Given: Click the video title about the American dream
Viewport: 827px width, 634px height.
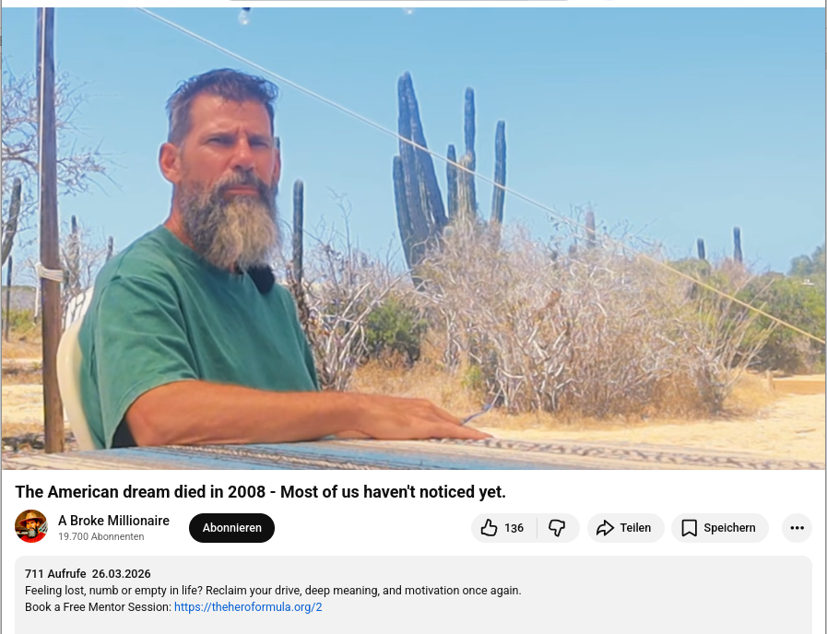Looking at the screenshot, I should point(260,492).
